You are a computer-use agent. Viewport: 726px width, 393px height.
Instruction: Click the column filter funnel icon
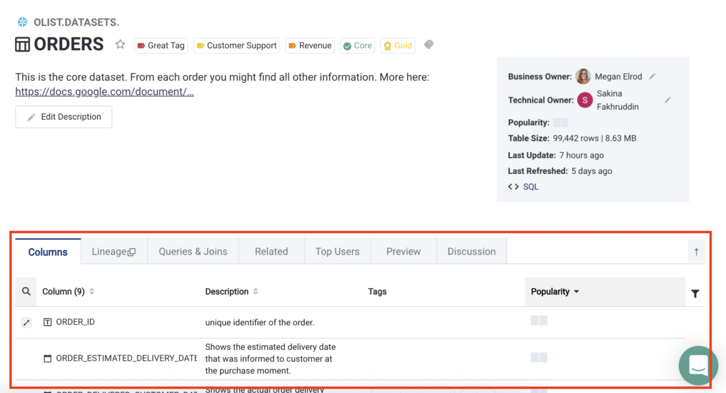[x=695, y=294]
